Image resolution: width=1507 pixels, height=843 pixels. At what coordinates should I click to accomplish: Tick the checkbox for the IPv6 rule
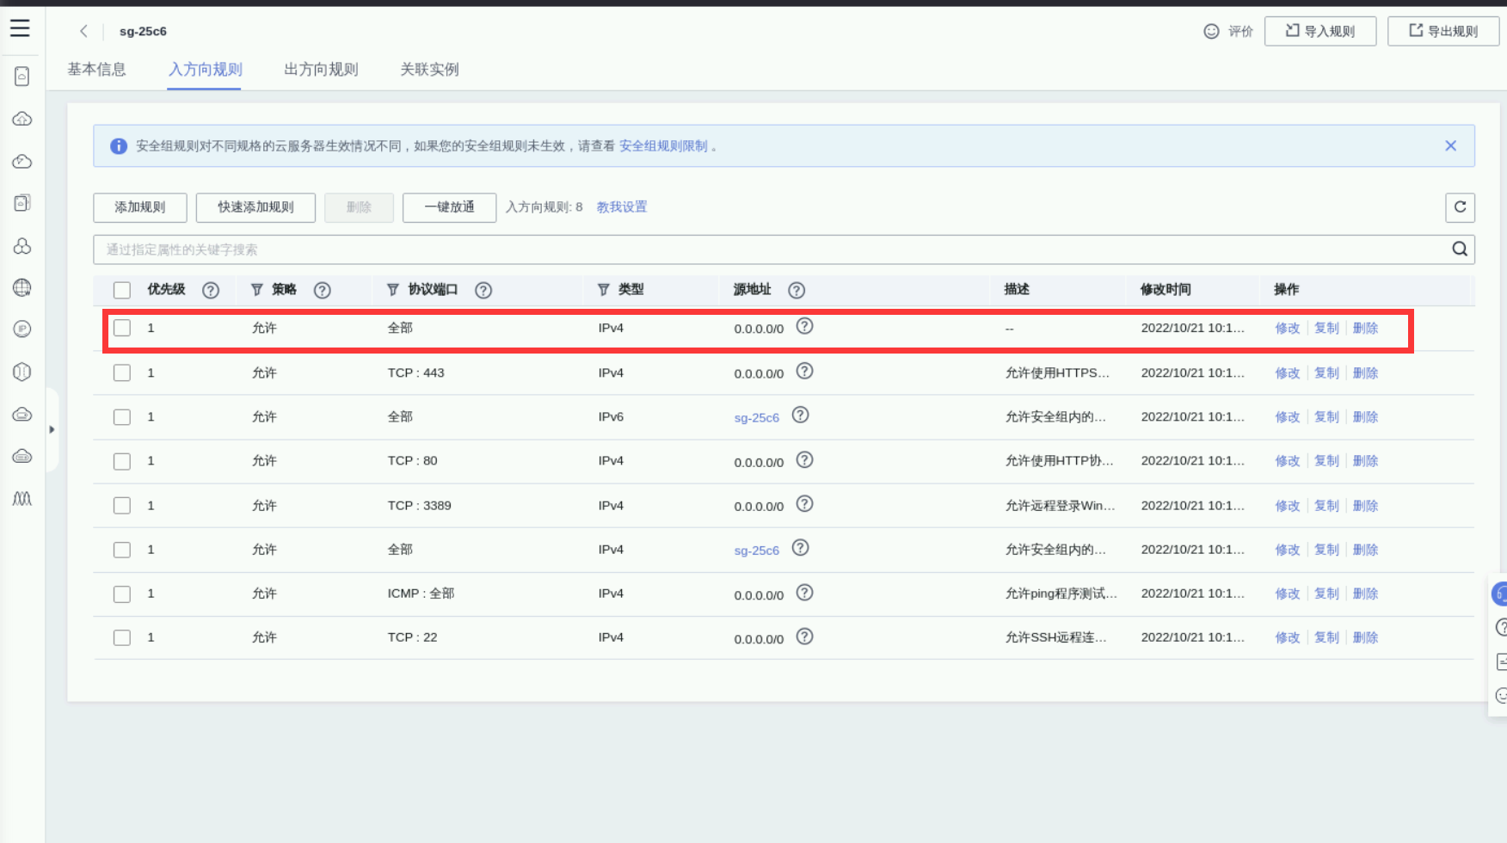(122, 417)
